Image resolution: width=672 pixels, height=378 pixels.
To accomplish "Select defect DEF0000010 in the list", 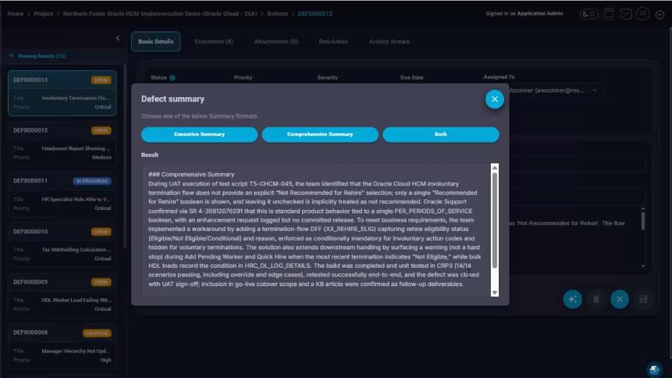I will pyautogui.click(x=62, y=245).
